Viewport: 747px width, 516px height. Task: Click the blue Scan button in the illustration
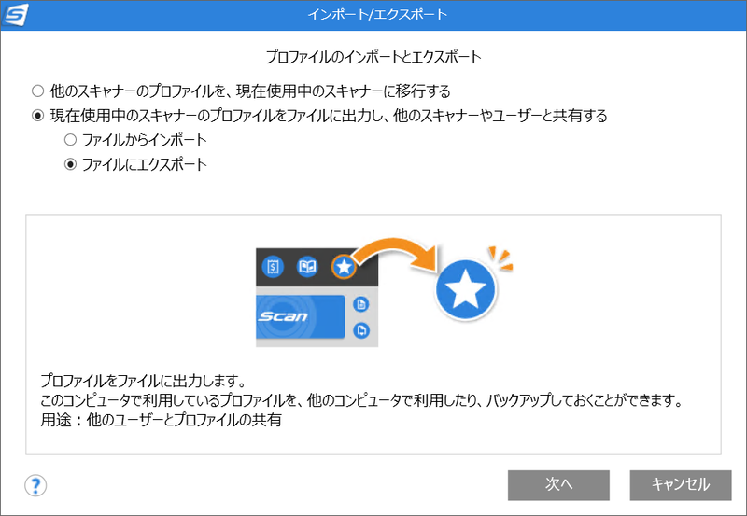point(300,316)
